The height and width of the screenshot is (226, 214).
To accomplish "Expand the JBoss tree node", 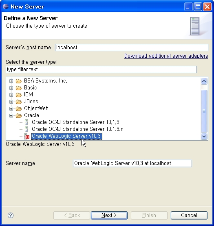I will pos(11,102).
